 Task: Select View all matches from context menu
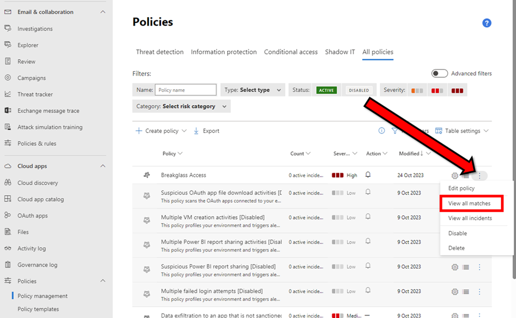pyautogui.click(x=469, y=204)
